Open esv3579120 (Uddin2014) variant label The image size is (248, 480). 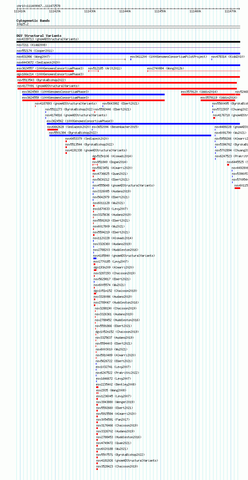199,92
